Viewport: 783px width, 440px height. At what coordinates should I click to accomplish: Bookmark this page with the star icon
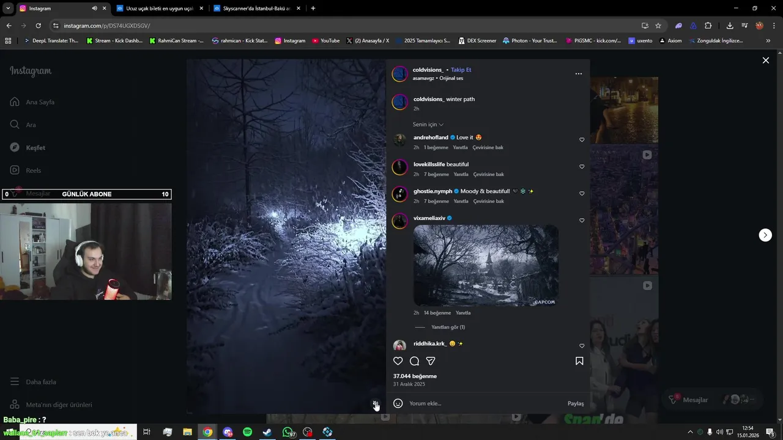[658, 26]
